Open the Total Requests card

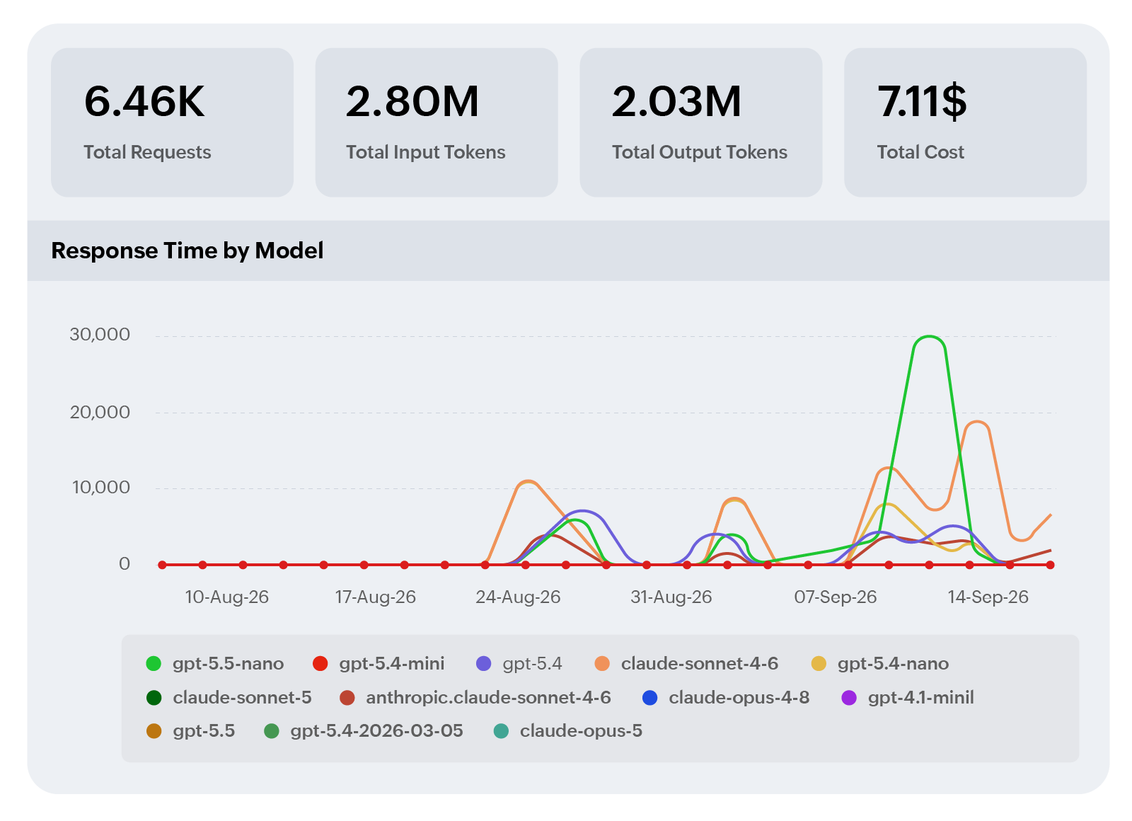[172, 122]
